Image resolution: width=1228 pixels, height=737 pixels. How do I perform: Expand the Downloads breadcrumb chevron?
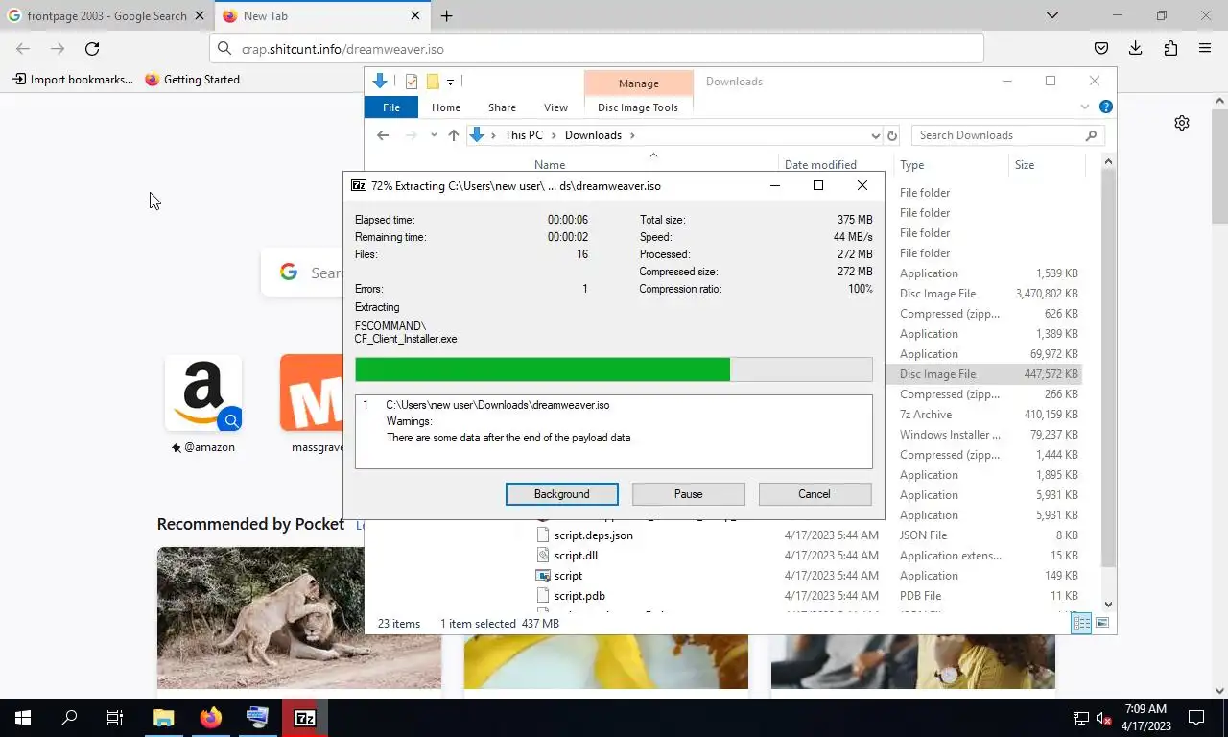point(633,135)
